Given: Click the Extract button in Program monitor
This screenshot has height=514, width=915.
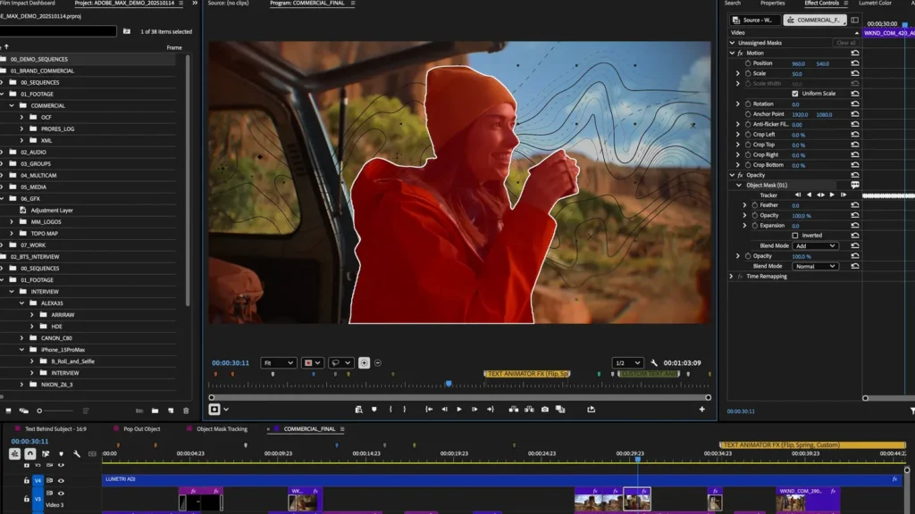Looking at the screenshot, I should click(x=529, y=410).
